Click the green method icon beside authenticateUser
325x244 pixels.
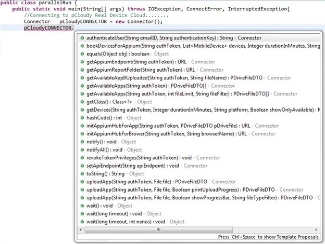click(82, 38)
